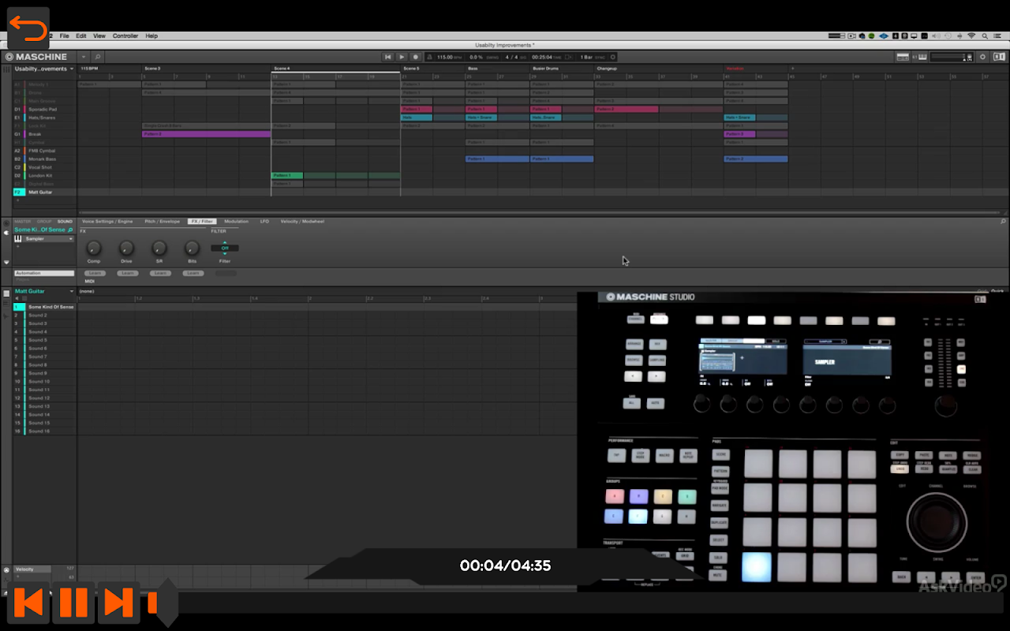Image resolution: width=1010 pixels, height=631 pixels.
Task: Click the Maschine logo in the header
Action: (36, 57)
